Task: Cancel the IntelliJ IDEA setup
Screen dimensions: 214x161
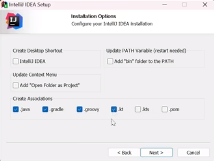Action: [193, 152]
